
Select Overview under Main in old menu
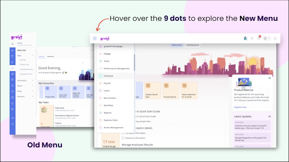pyautogui.click(x=23, y=60)
